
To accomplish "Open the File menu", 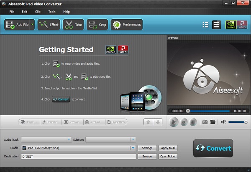I will 11,12.
